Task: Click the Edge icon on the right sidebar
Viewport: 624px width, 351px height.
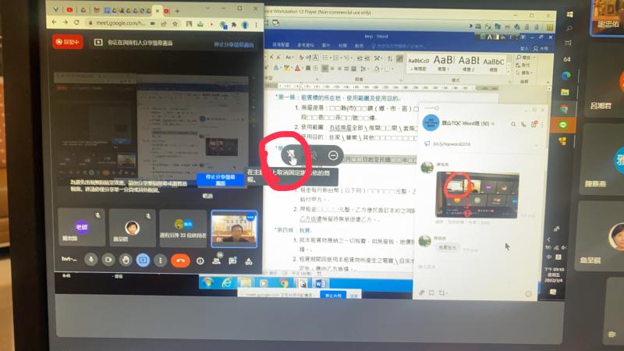Action: tap(565, 76)
